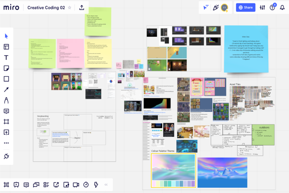Select the Text tool in left toolbar
The width and height of the screenshot is (289, 193).
(x=6, y=57)
